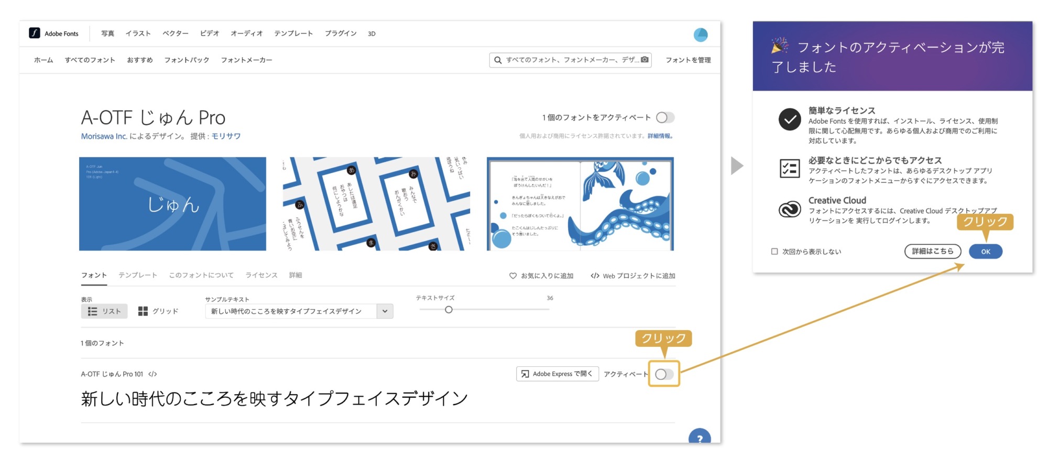The image size is (1048, 457).
Task: Toggle アクティベート switch for じゅん Pro 101
Action: pos(664,374)
